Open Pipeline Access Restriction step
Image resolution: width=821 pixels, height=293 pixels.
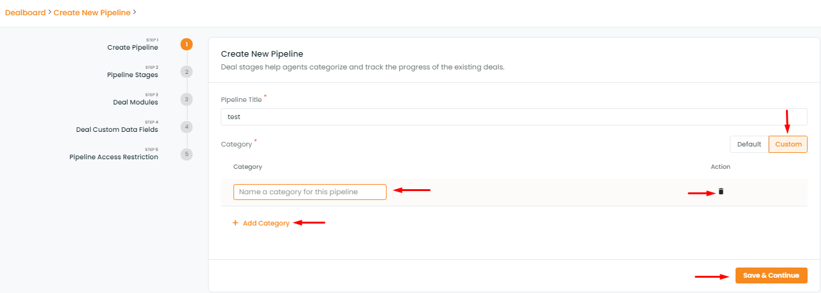pyautogui.click(x=114, y=157)
